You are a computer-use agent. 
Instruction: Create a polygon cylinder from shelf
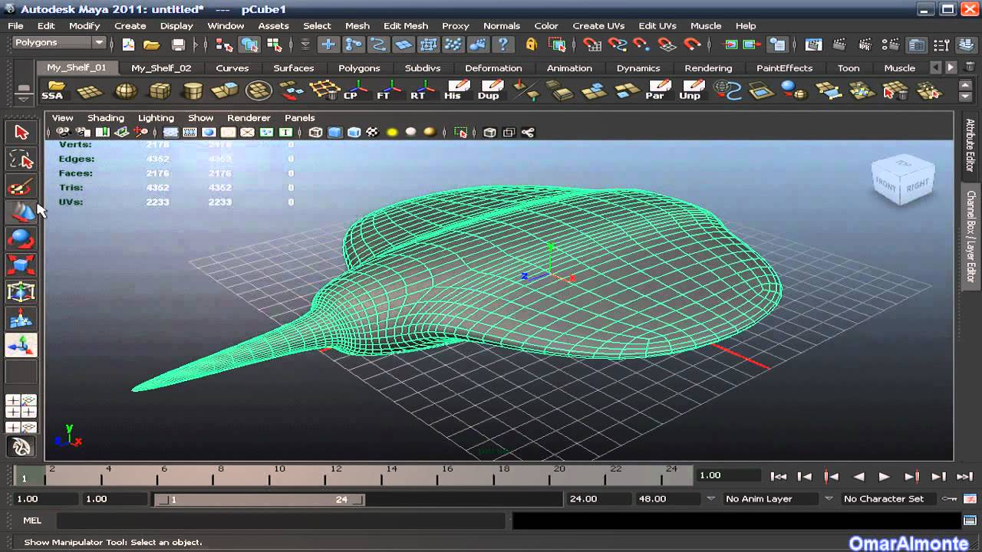point(193,90)
